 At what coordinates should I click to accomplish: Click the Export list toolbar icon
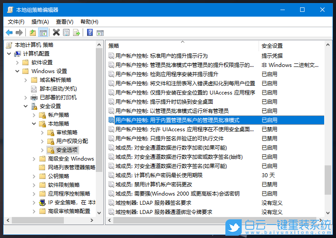77,33
